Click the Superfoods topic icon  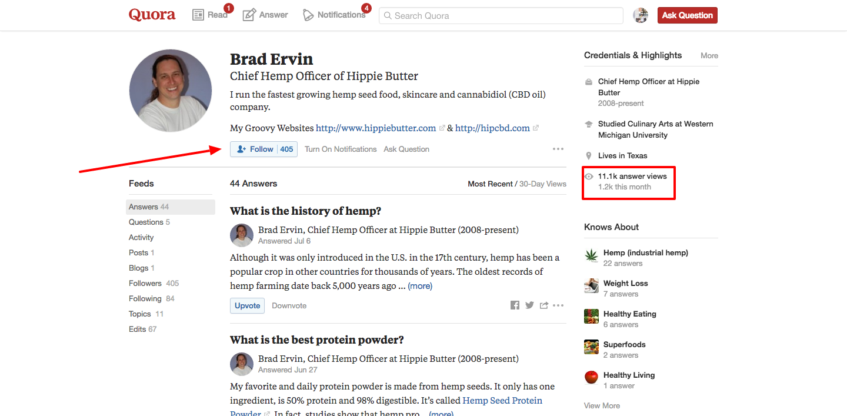591,347
